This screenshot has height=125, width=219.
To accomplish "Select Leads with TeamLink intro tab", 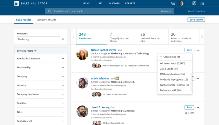I will [x=153, y=37].
